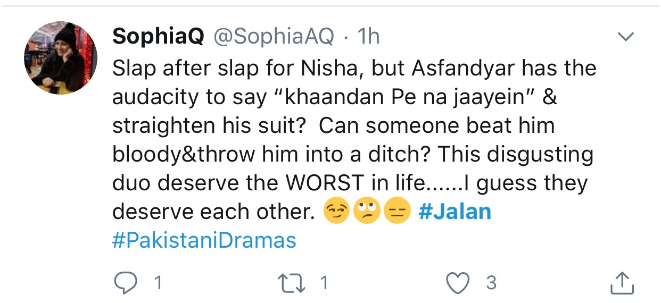Screen dimensions: 661x303
Task: Open the #Jalan hashtag
Action: tap(455, 212)
